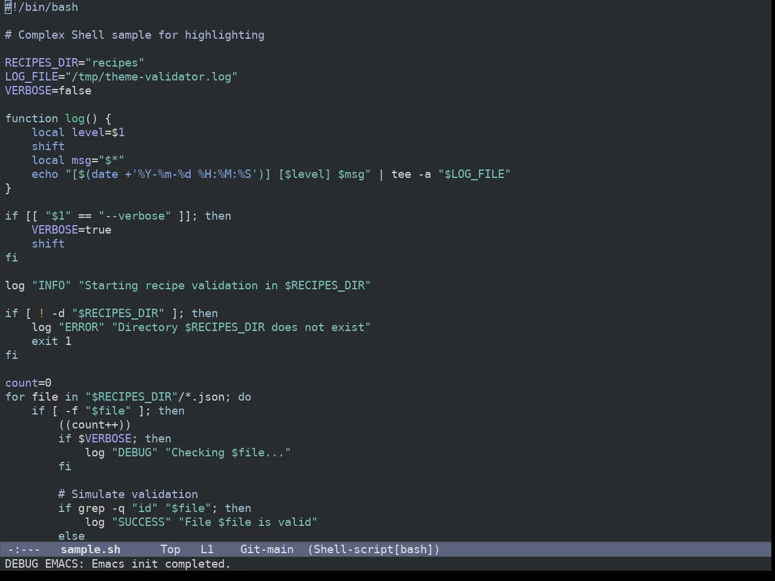775x581 pixels.
Task: Click the L1 line number indicator
Action: pyautogui.click(x=207, y=550)
